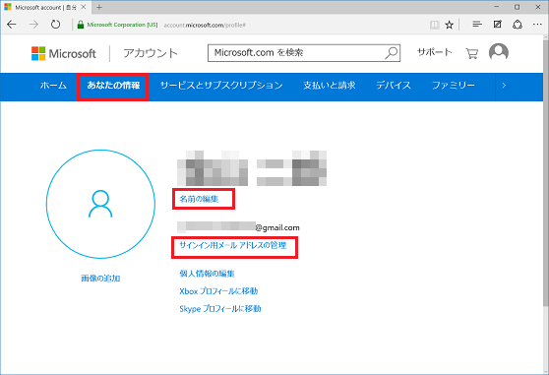The height and width of the screenshot is (375, 549).
Task: Open サービスとサブスクリプション tab
Action: coord(221,85)
